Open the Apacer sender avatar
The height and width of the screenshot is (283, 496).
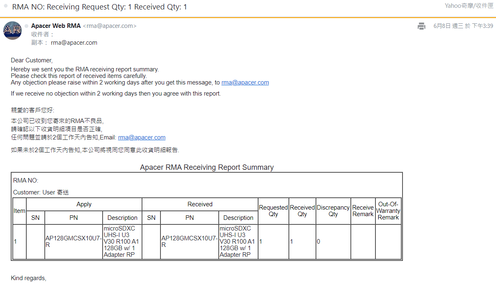click(x=12, y=30)
